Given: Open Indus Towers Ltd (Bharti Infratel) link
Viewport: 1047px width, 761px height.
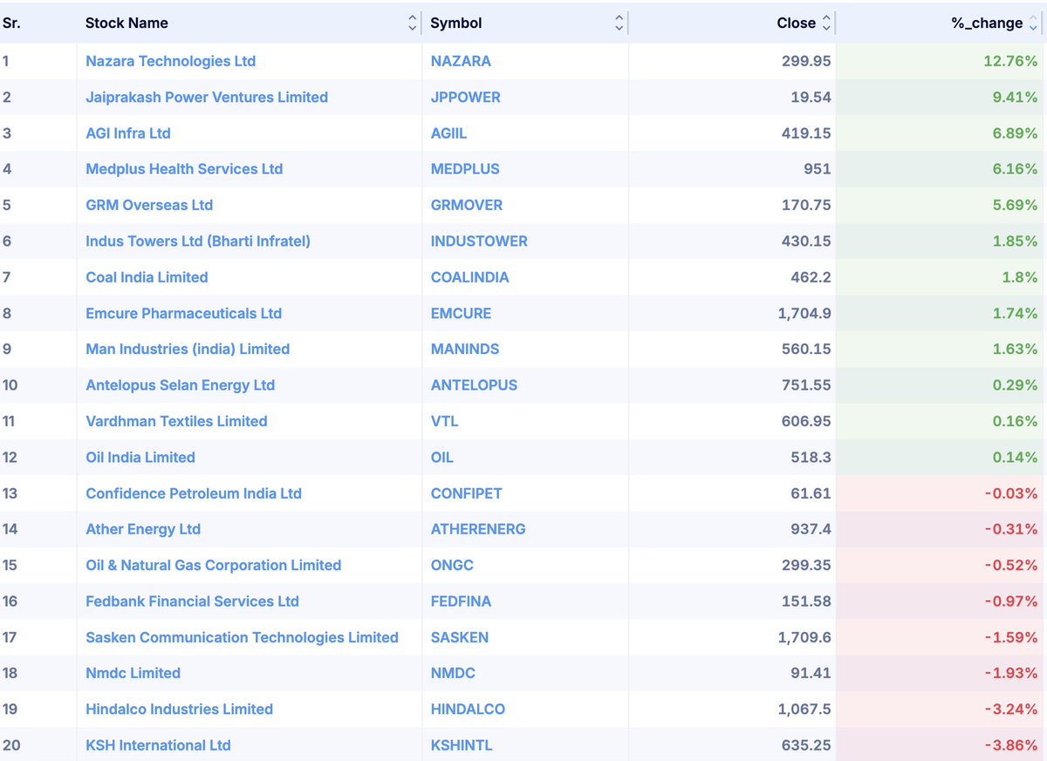Looking at the screenshot, I should (198, 241).
